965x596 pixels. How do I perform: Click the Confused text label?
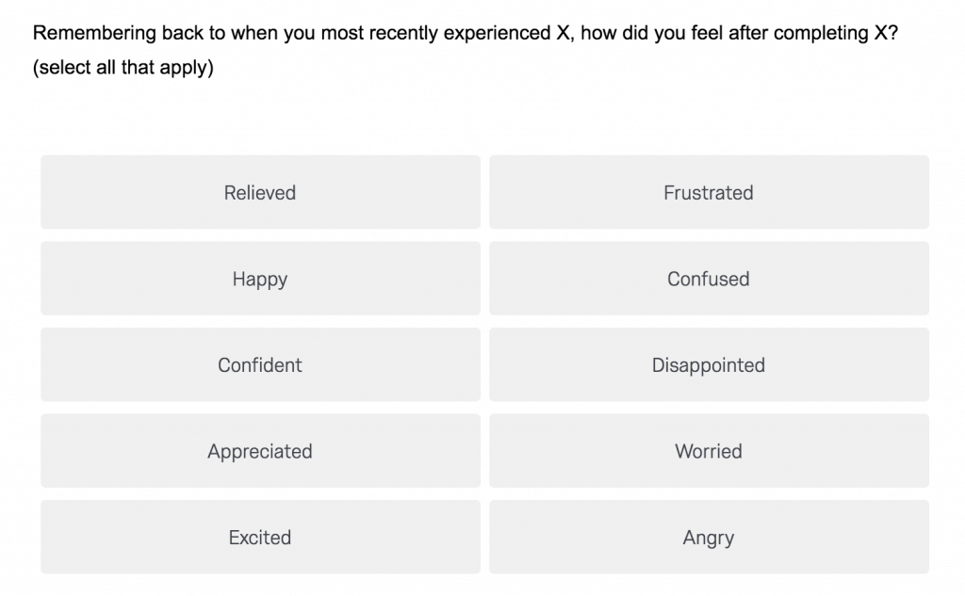(x=709, y=279)
